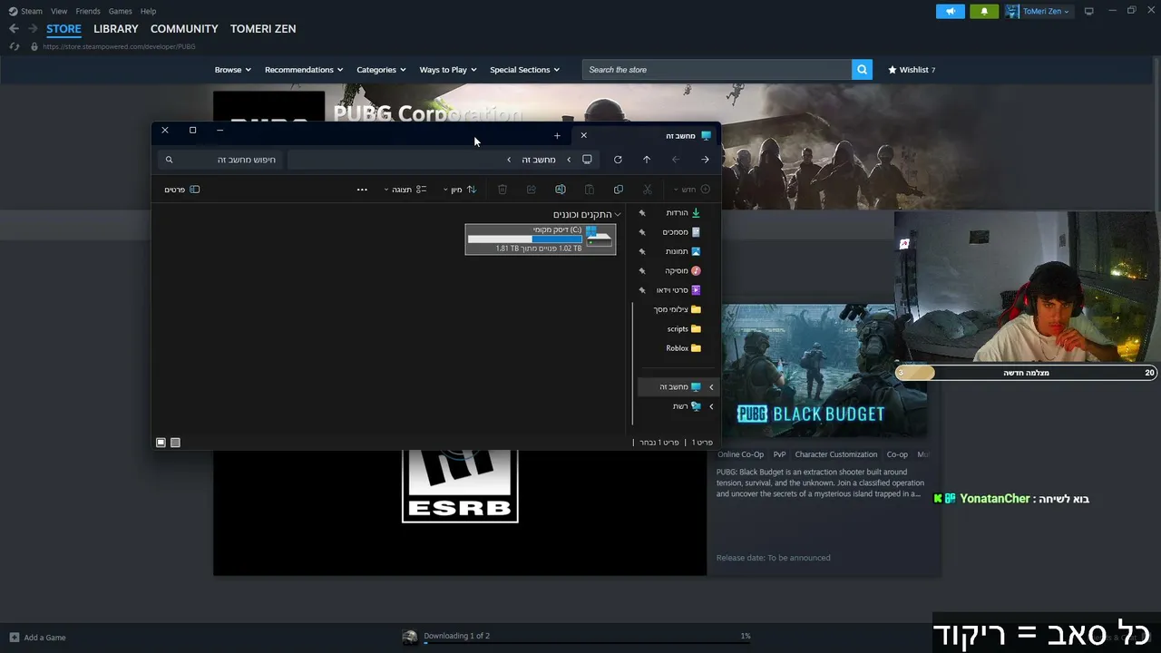The image size is (1161, 653).
Task: Switch to the LIBRARY tab
Action: click(x=116, y=29)
